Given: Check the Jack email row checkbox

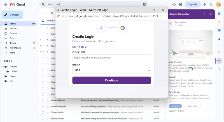Looking at the screenshot, I should pyautogui.click(x=43, y=40).
